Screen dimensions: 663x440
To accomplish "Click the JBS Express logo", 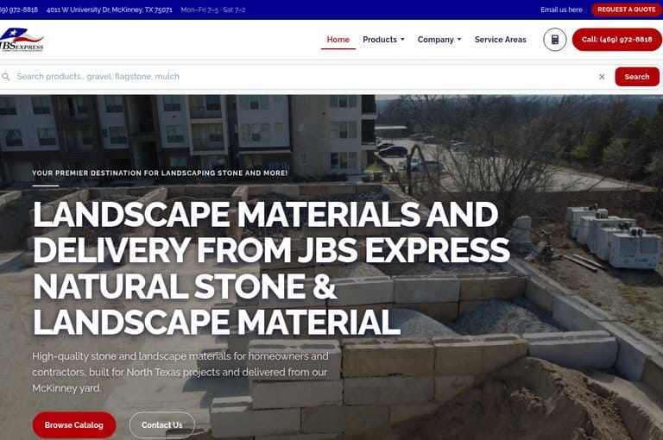I will 22,40.
